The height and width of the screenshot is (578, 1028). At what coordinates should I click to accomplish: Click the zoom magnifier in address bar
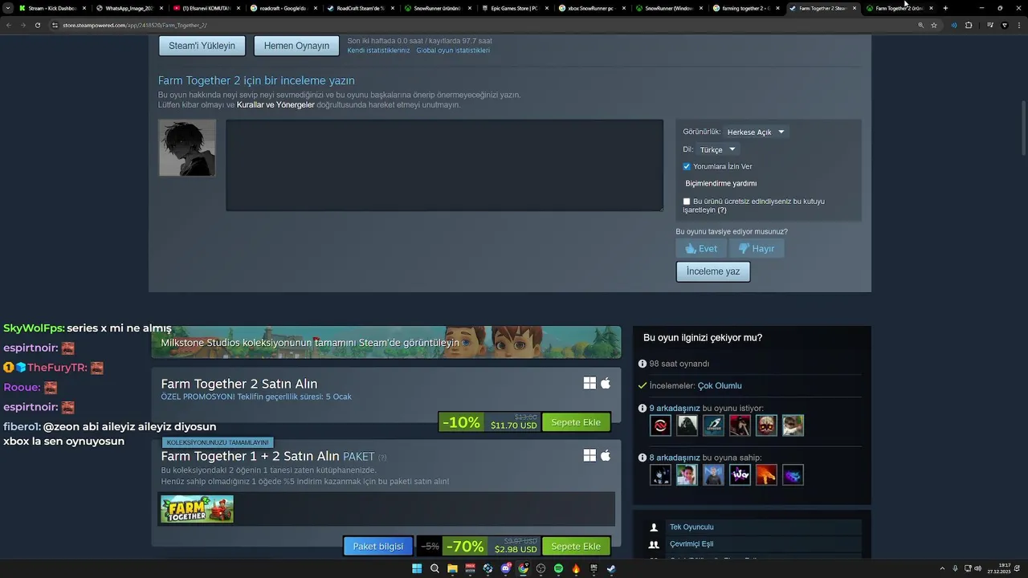coord(920,25)
